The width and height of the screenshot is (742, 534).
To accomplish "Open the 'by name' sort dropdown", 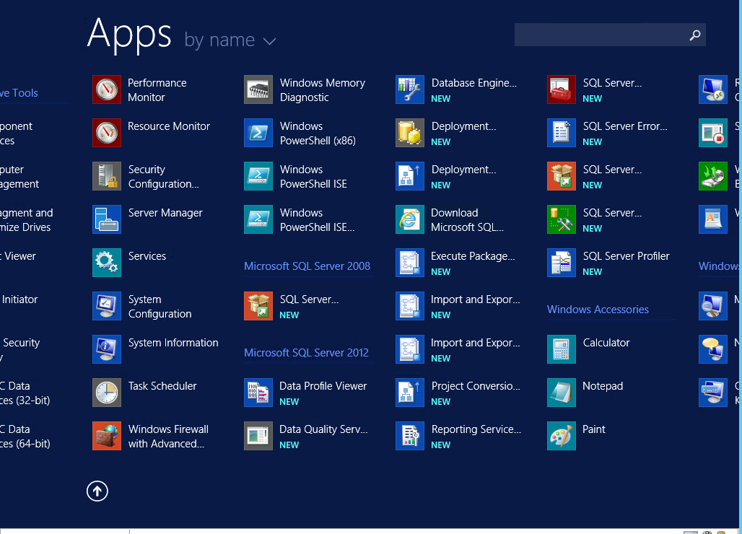I will coord(230,40).
